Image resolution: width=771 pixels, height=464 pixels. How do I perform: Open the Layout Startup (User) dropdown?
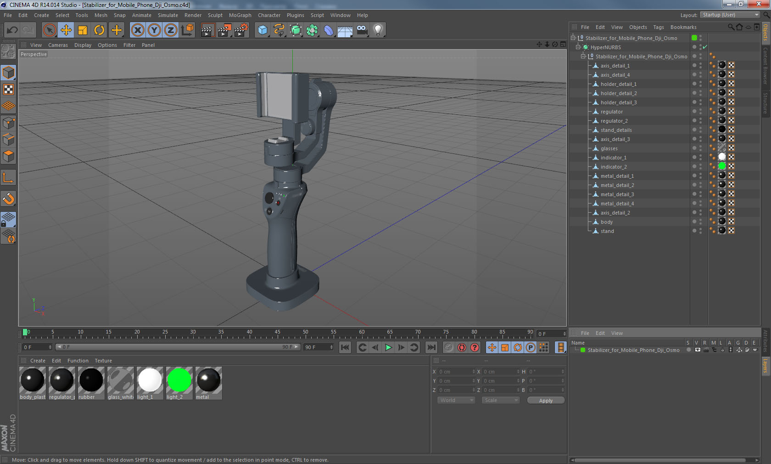click(x=731, y=15)
